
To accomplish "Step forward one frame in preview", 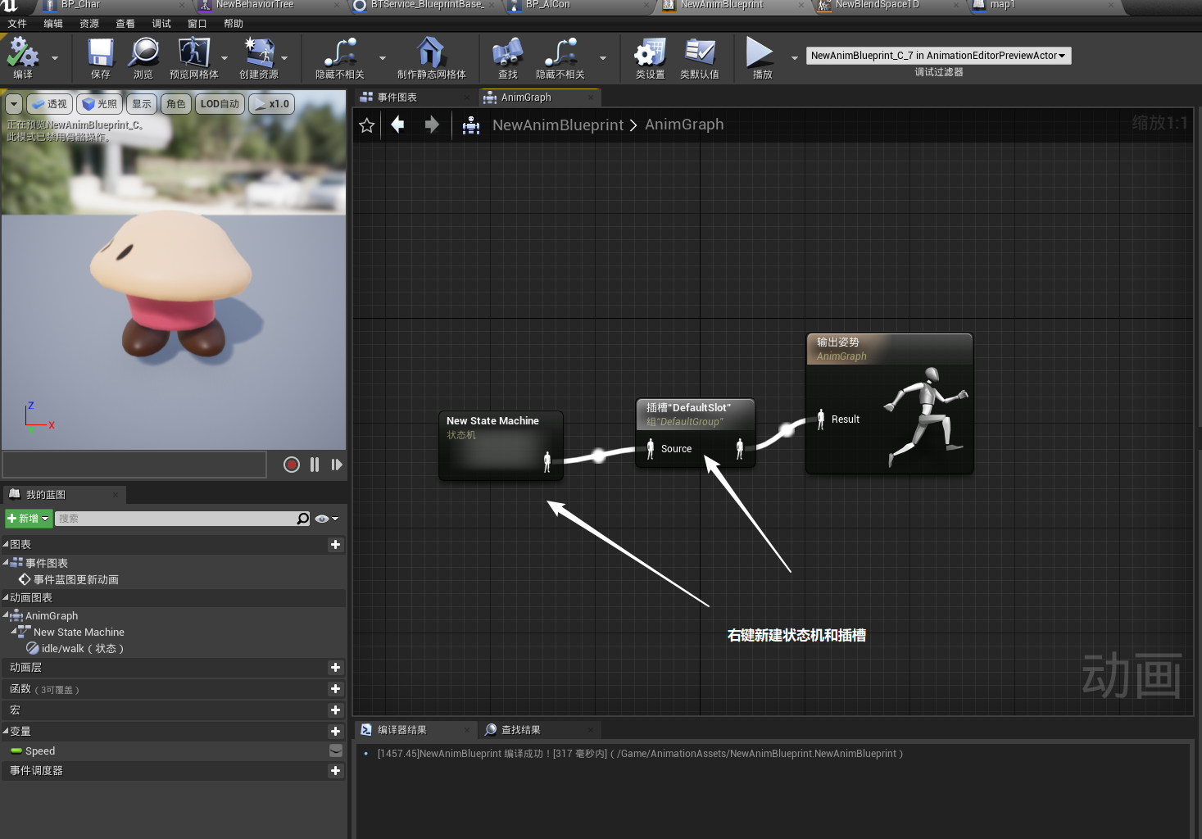I will pyautogui.click(x=337, y=465).
